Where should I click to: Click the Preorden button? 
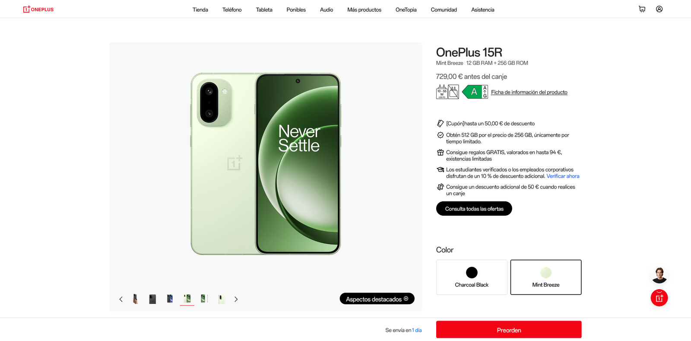[509, 330]
